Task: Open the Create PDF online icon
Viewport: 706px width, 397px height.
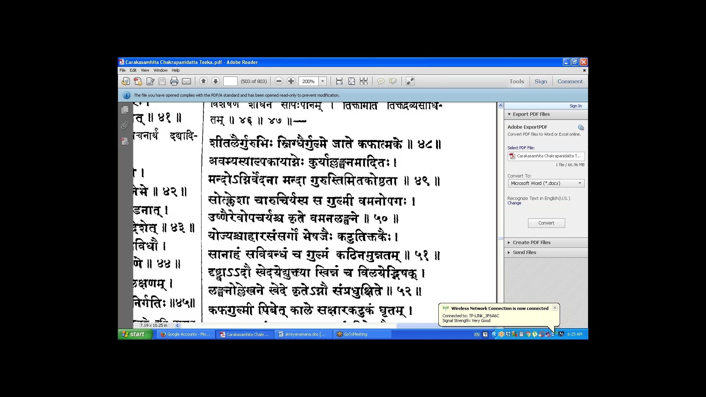Action: pos(138,81)
